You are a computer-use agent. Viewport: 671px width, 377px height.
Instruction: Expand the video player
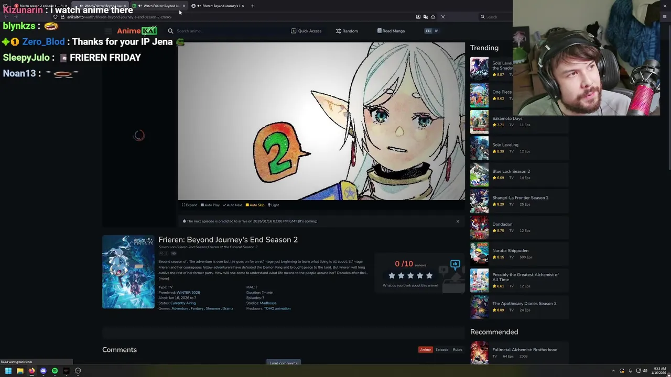click(x=190, y=205)
